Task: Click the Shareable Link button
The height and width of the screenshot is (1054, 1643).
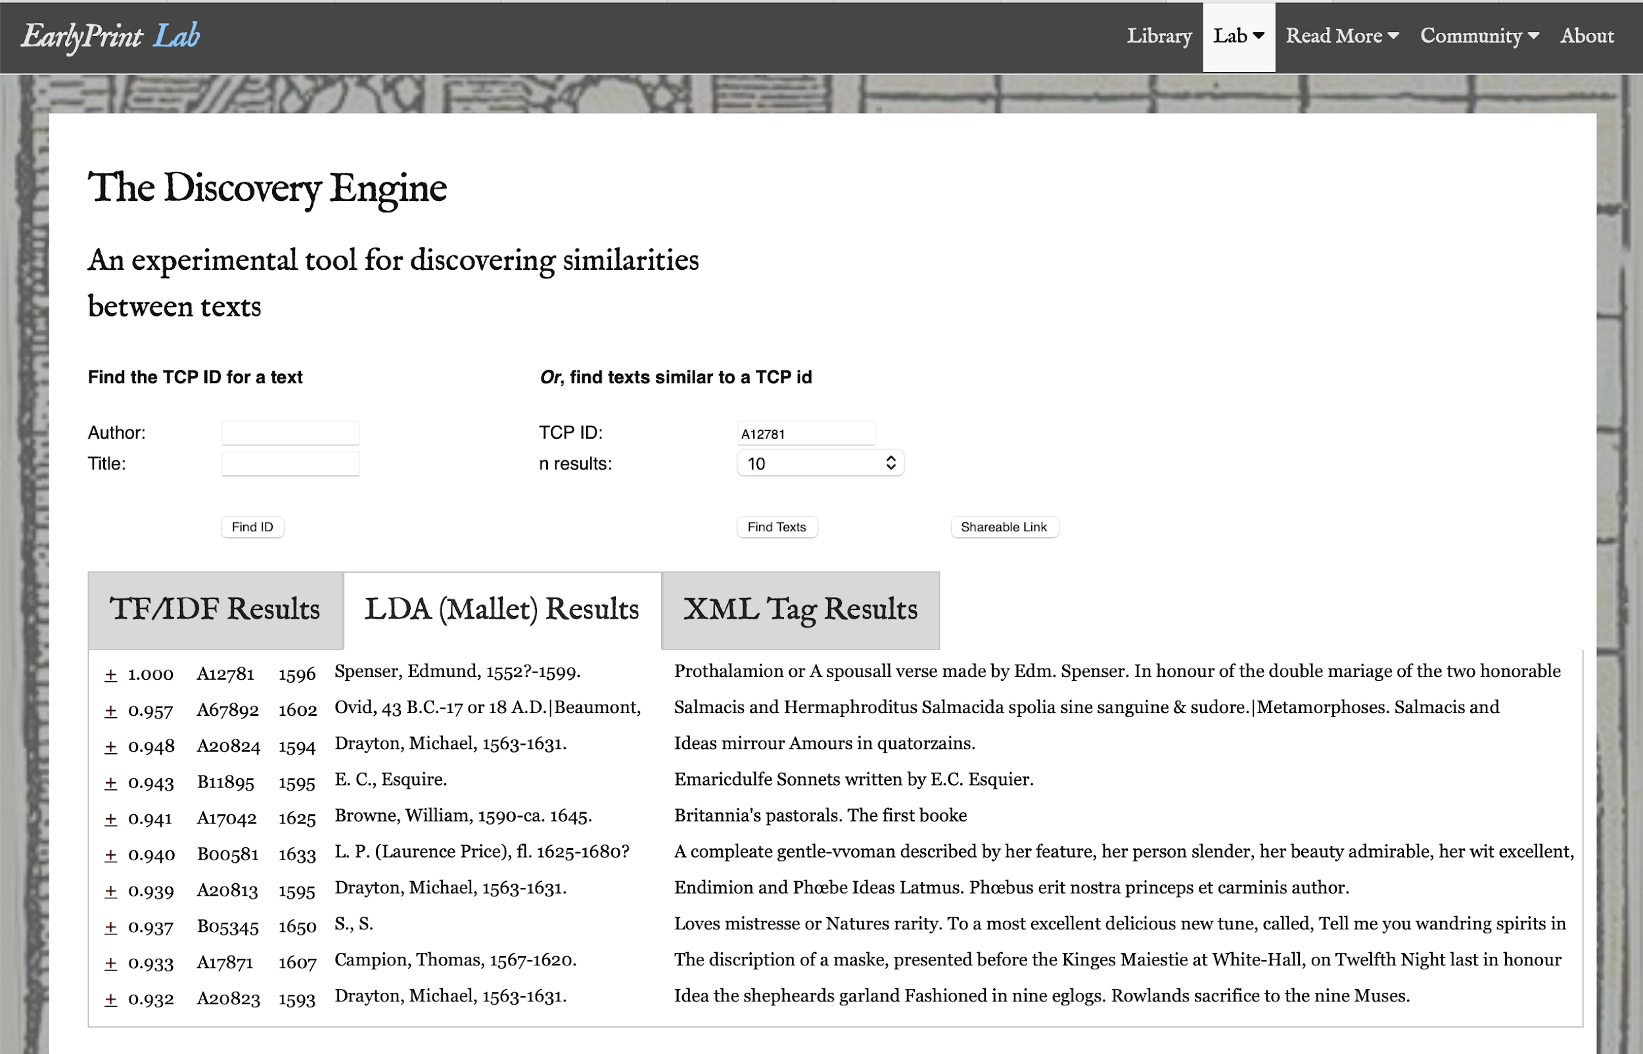Action: 1004,527
